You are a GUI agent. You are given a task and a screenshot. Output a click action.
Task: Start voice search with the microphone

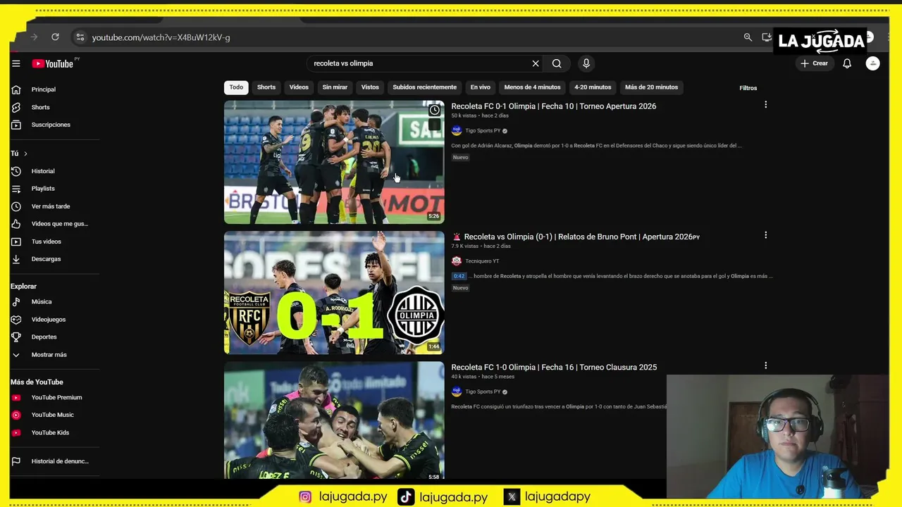(x=586, y=63)
